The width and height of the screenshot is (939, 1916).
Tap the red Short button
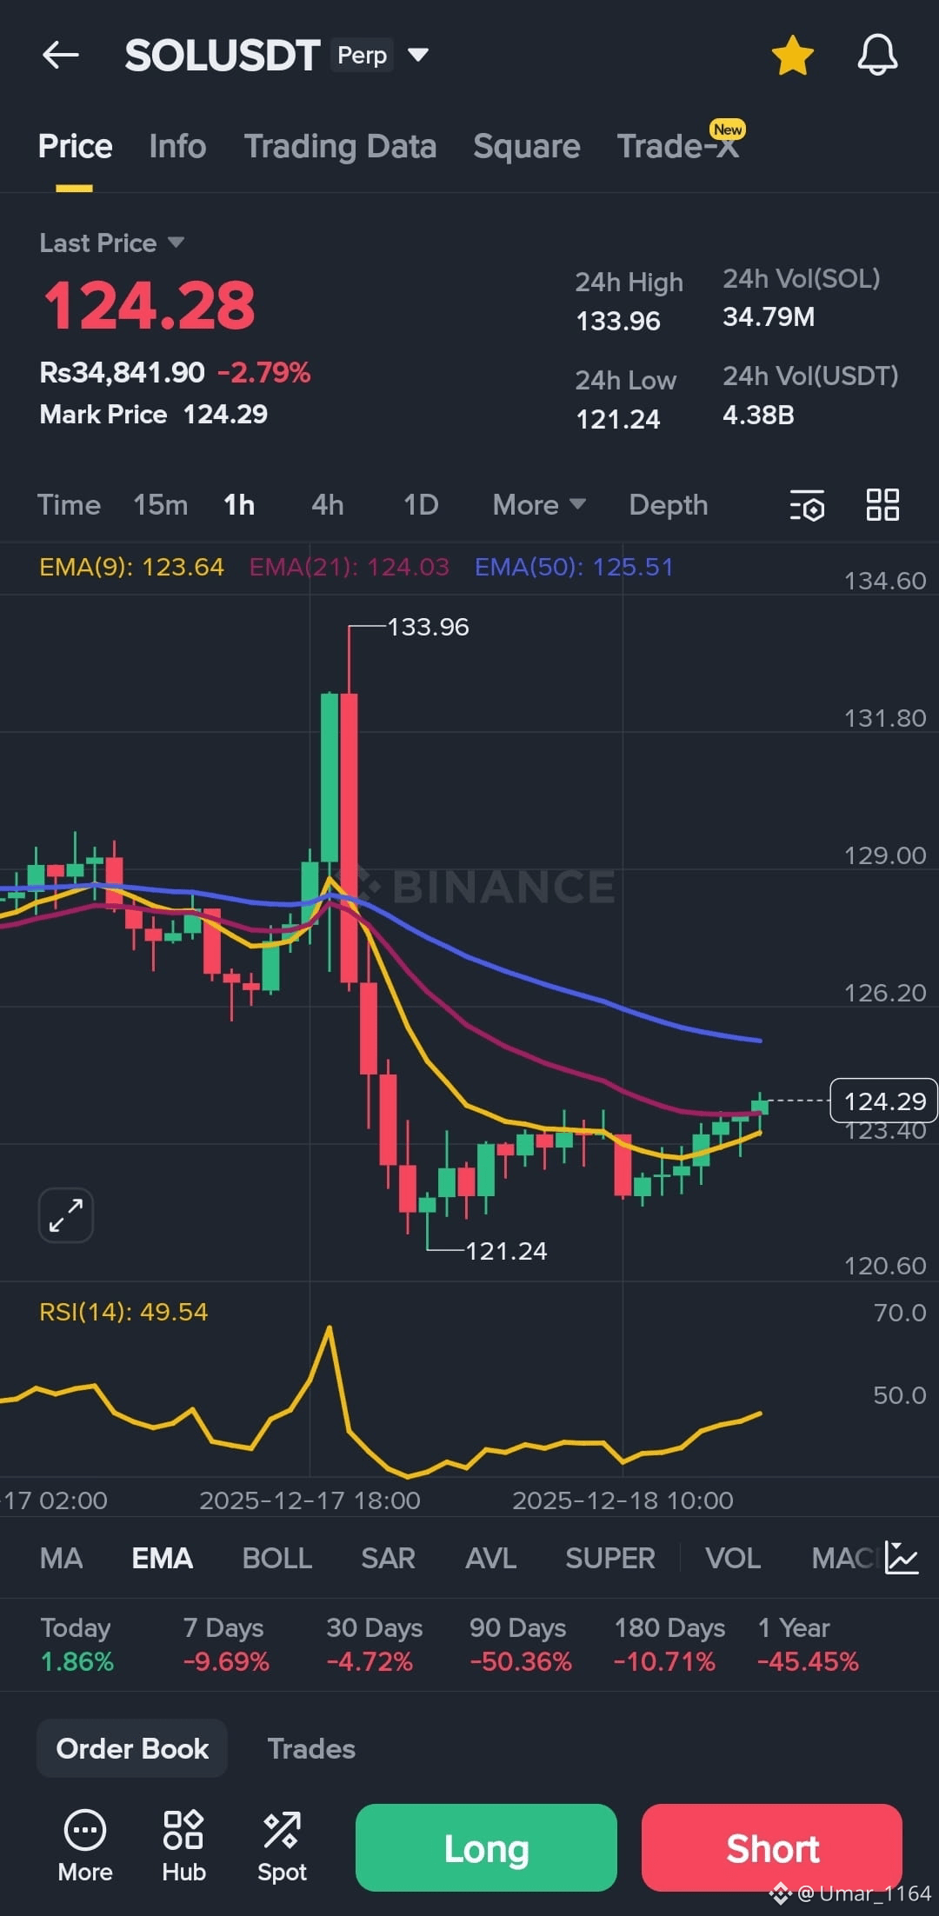(x=772, y=1847)
